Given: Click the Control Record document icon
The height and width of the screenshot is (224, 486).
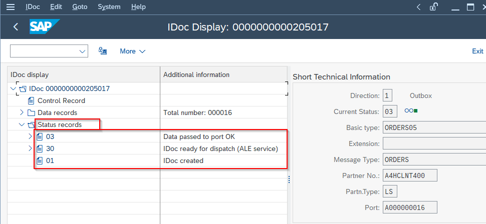Looking at the screenshot, I should (x=31, y=100).
